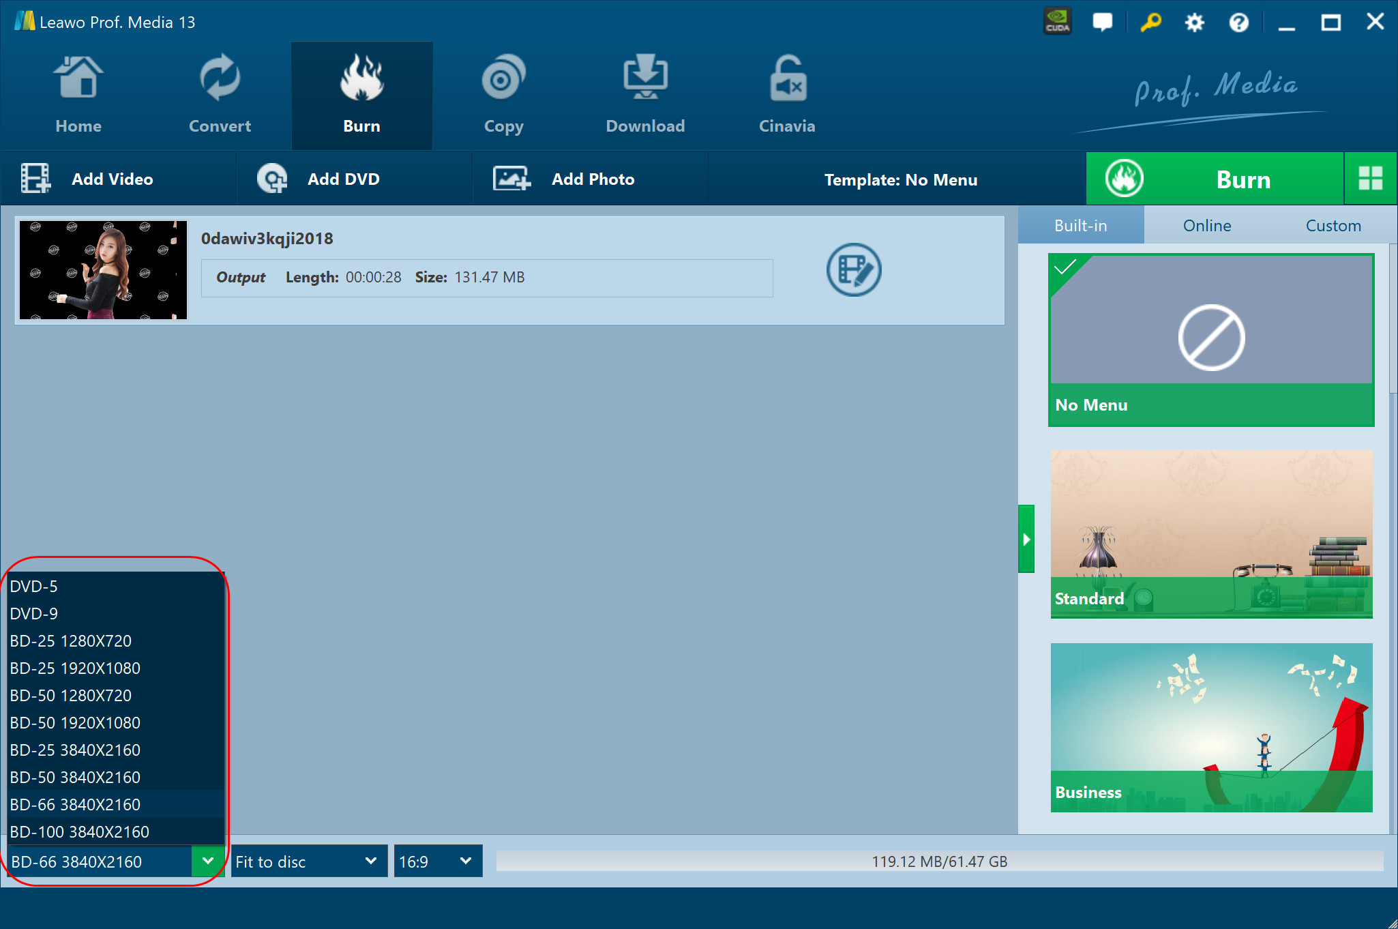Open the 16:9 aspect ratio dropdown
This screenshot has width=1398, height=929.
point(438,861)
